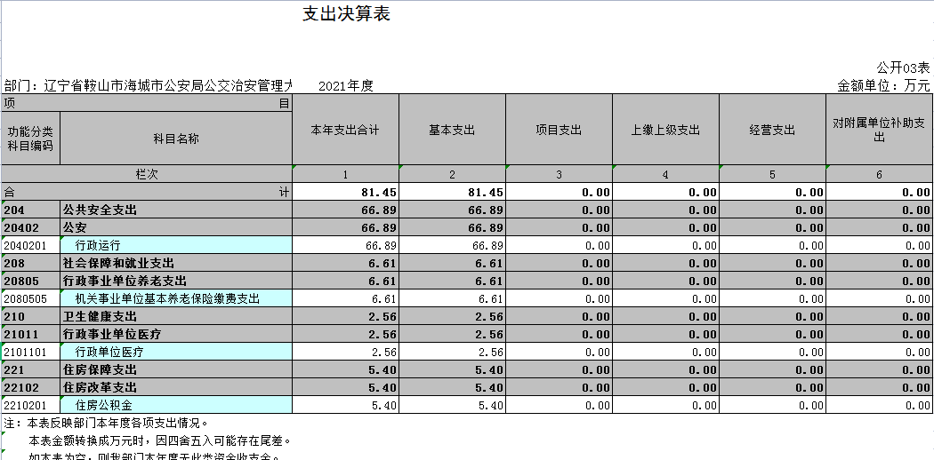
Task: Select the 经营支出 column header
Action: coord(772,130)
